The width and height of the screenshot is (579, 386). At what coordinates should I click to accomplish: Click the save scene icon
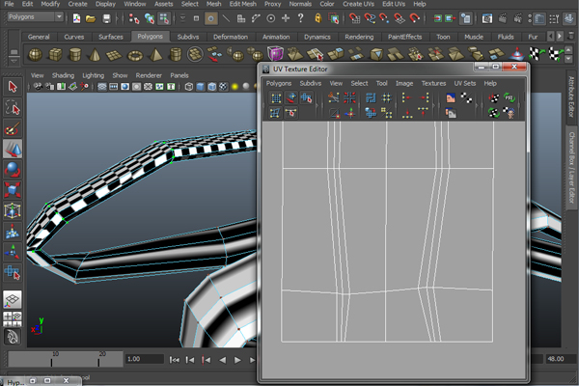[106, 18]
